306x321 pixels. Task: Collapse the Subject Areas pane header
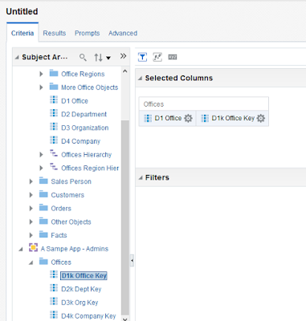pyautogui.click(x=17, y=57)
